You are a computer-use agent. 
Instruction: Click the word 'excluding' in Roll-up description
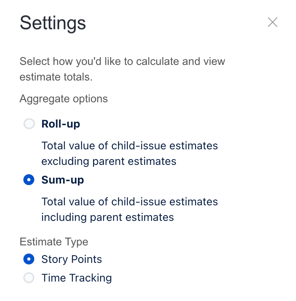click(65, 161)
